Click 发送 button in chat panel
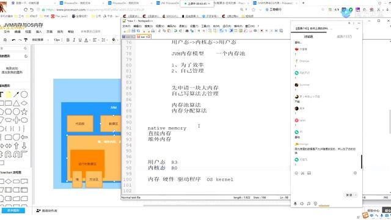The image size is (391, 220). [349, 195]
